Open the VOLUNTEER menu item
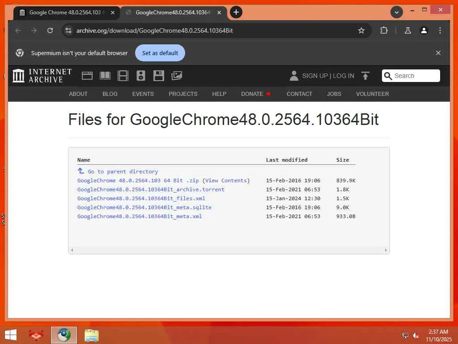Viewport: 458px width, 344px height. (373, 94)
